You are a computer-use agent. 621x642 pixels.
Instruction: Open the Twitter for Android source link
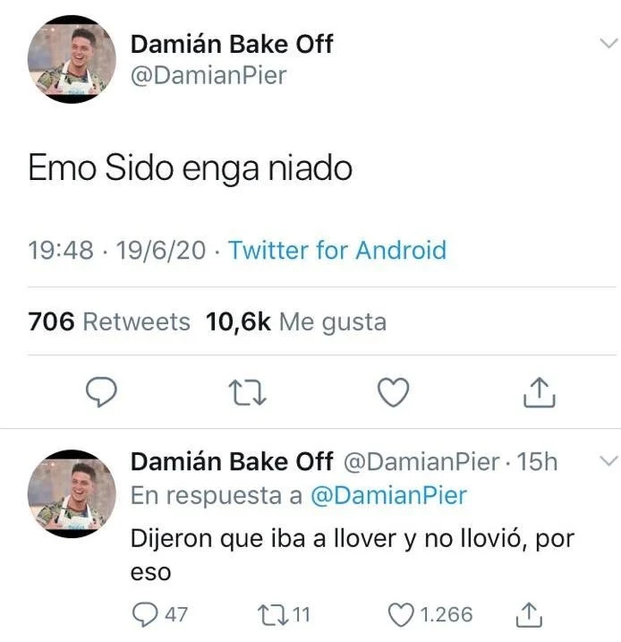click(337, 250)
